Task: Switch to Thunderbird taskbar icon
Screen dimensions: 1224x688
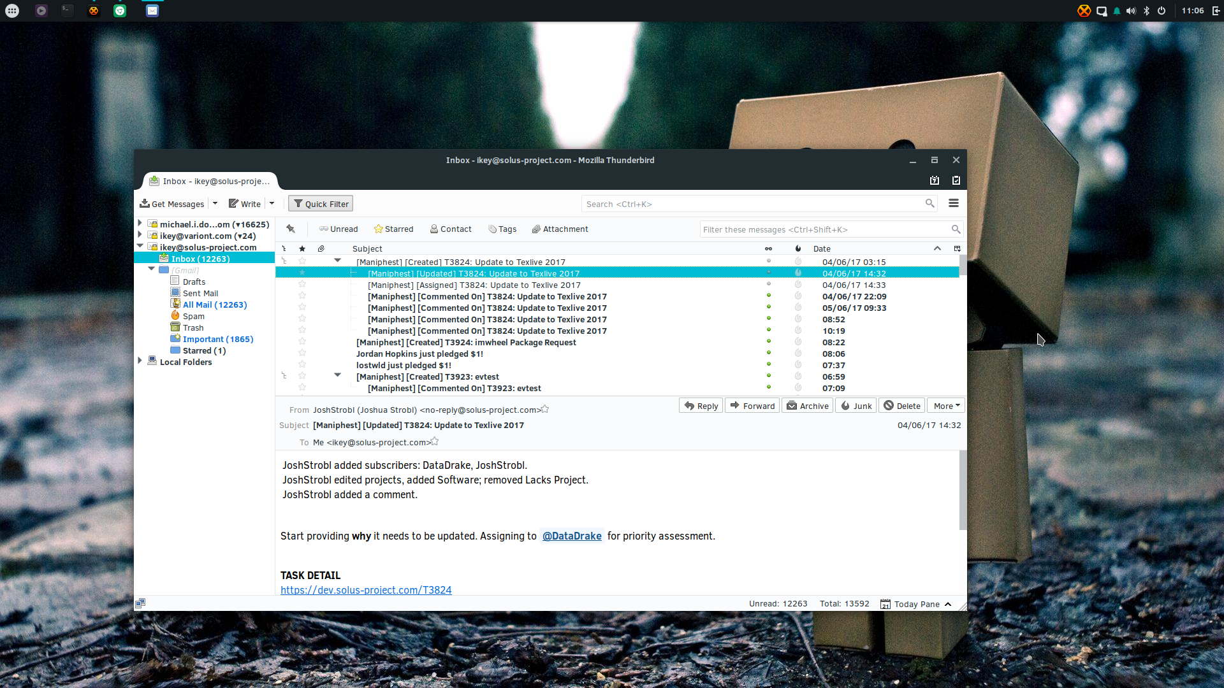Action: tap(152, 10)
